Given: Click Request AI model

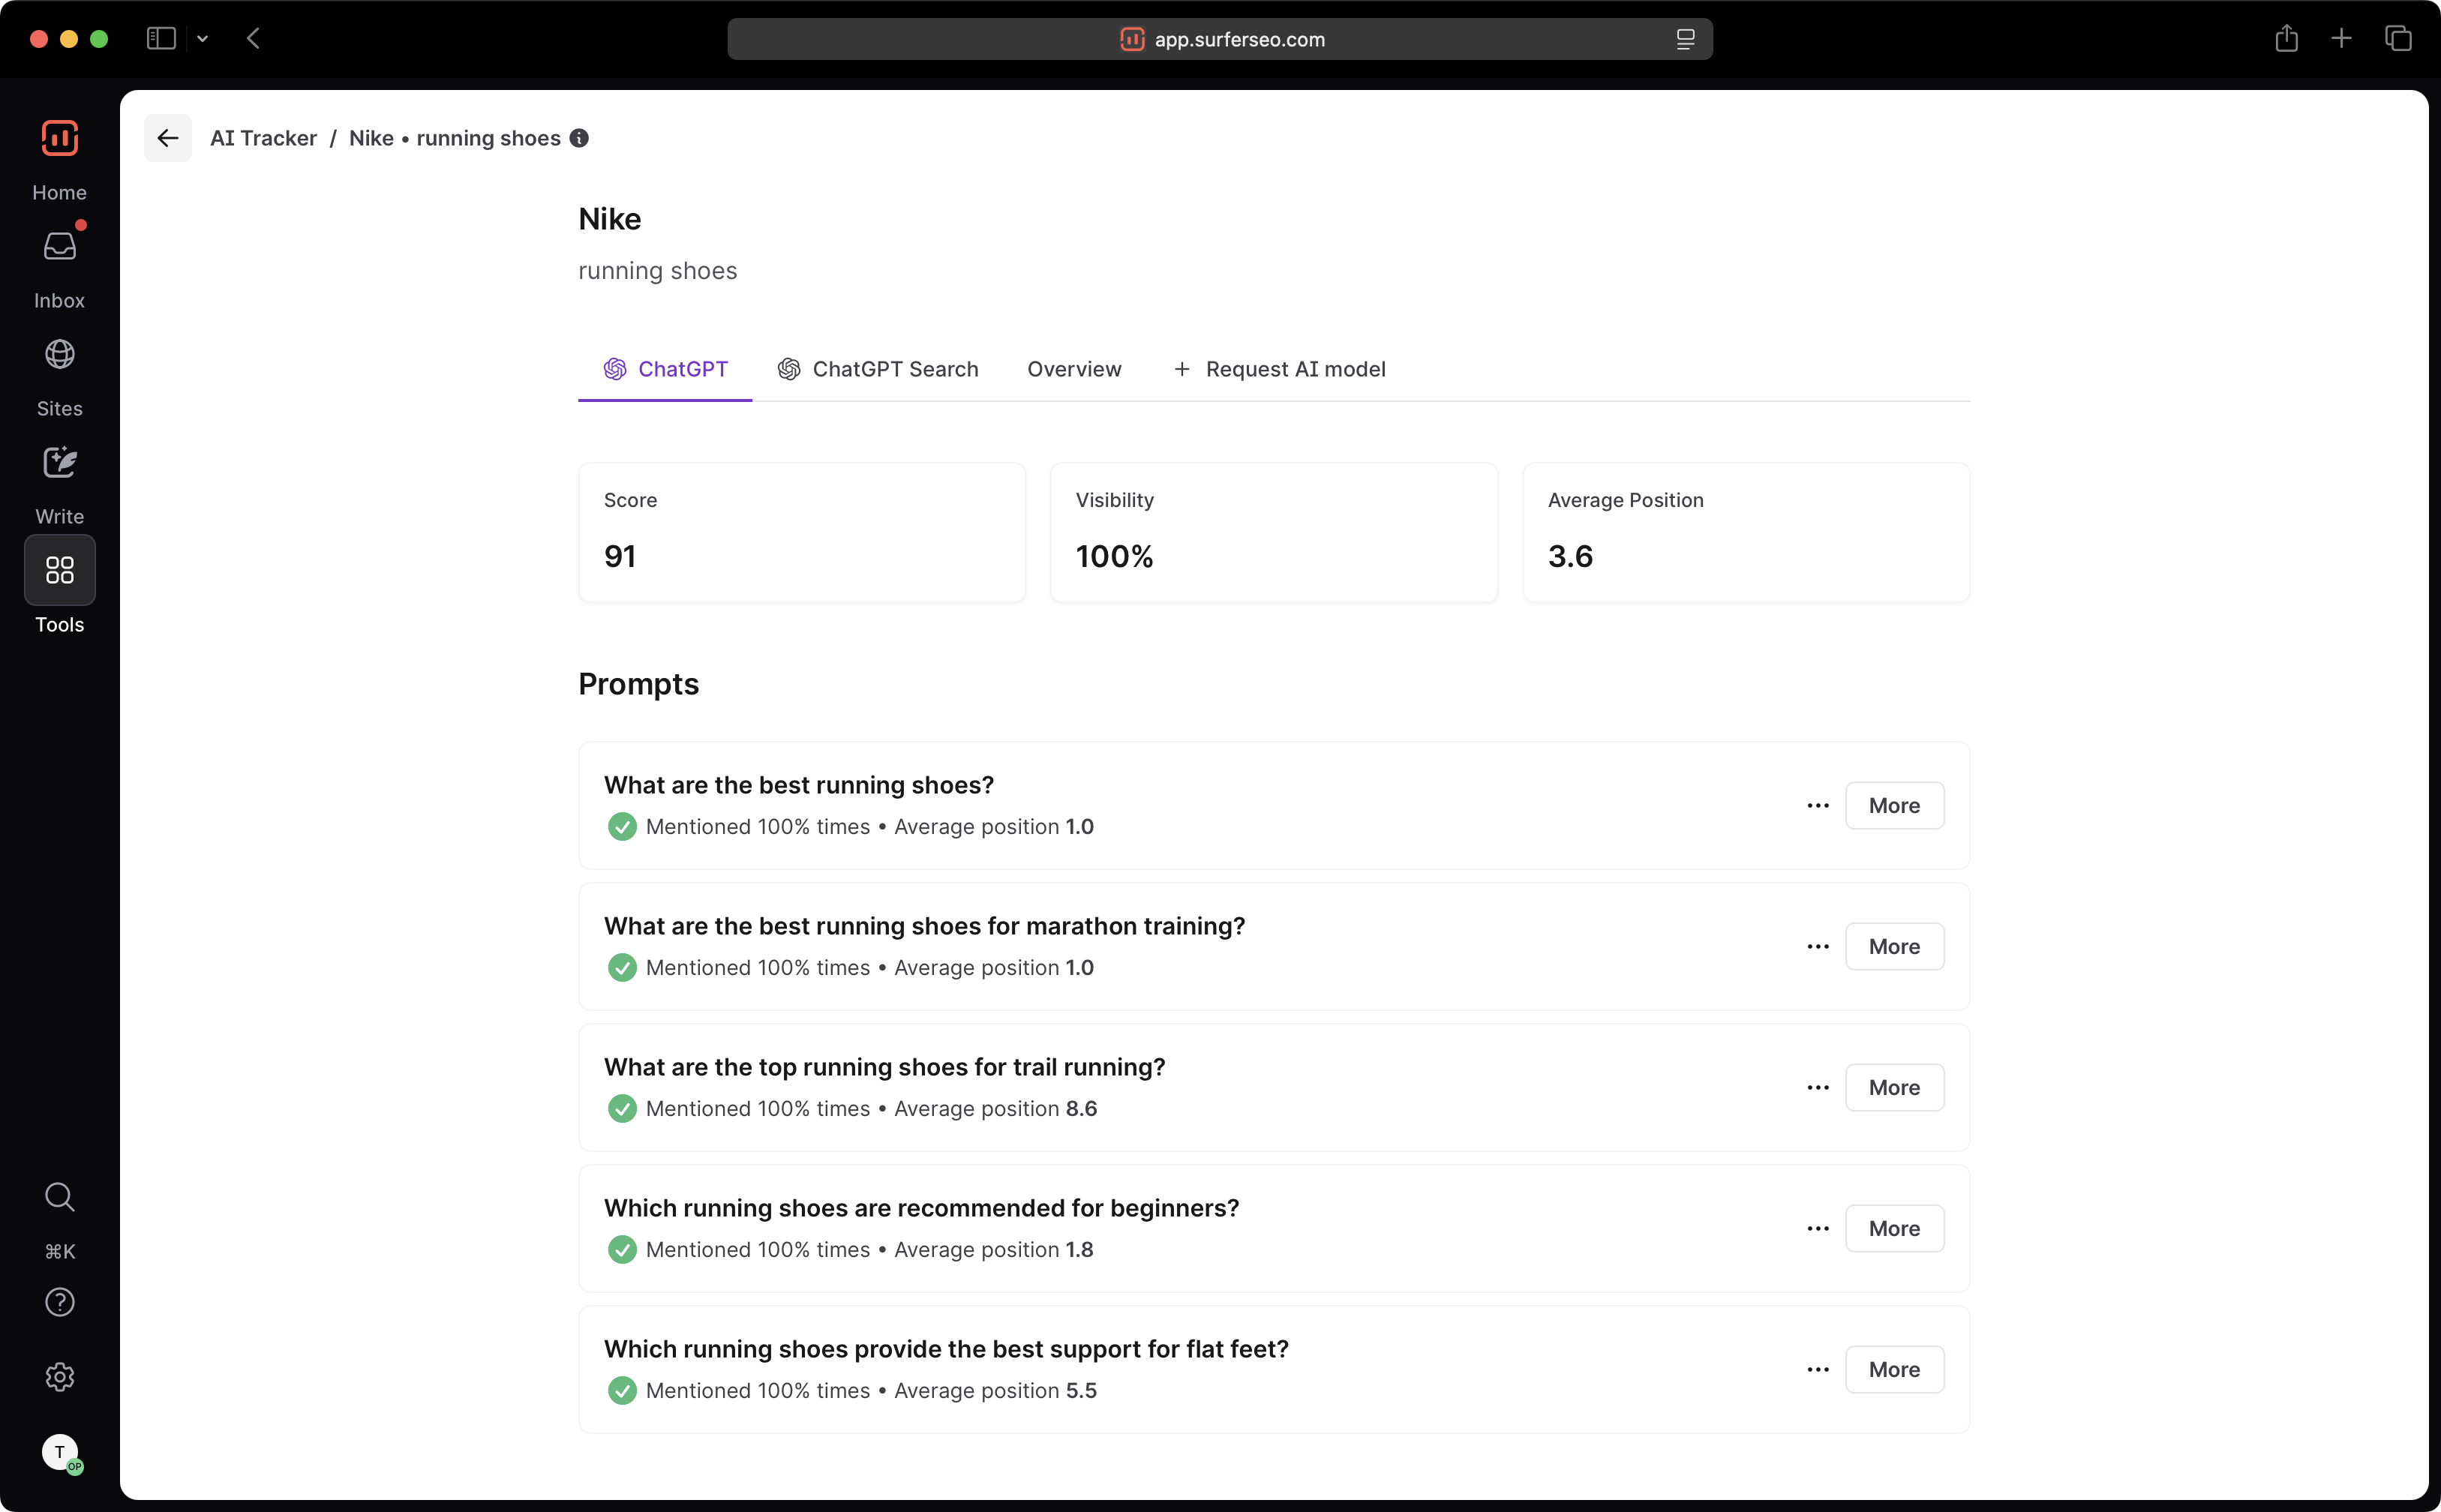Looking at the screenshot, I should coord(1279,369).
